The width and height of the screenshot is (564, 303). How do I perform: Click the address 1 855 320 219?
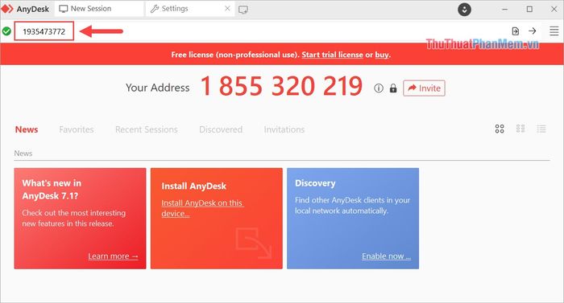[282, 86]
